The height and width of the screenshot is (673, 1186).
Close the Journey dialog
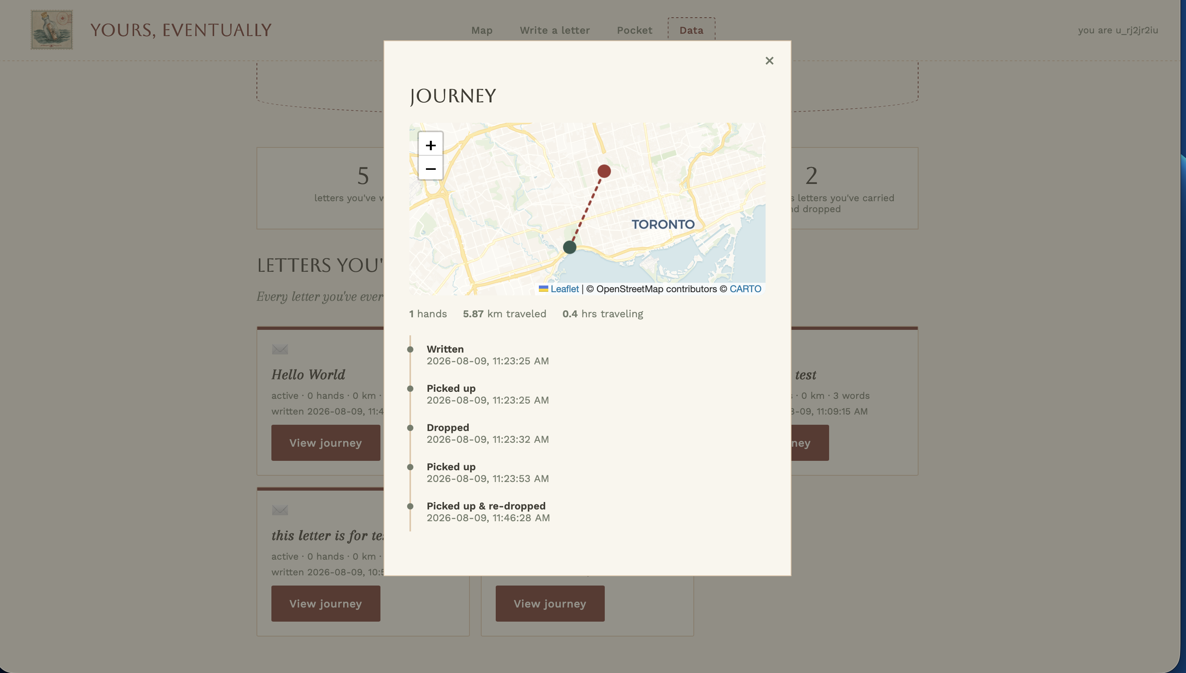tap(769, 60)
